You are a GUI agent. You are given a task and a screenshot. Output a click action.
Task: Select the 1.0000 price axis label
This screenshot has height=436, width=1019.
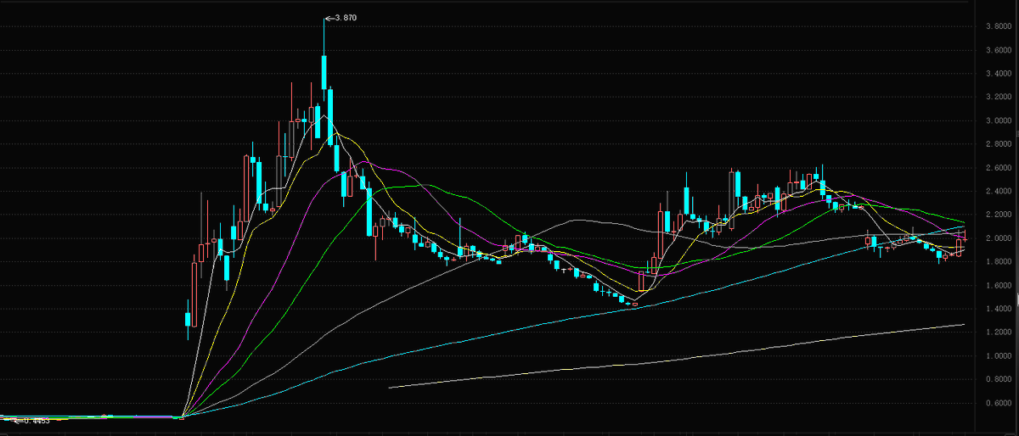click(x=998, y=356)
